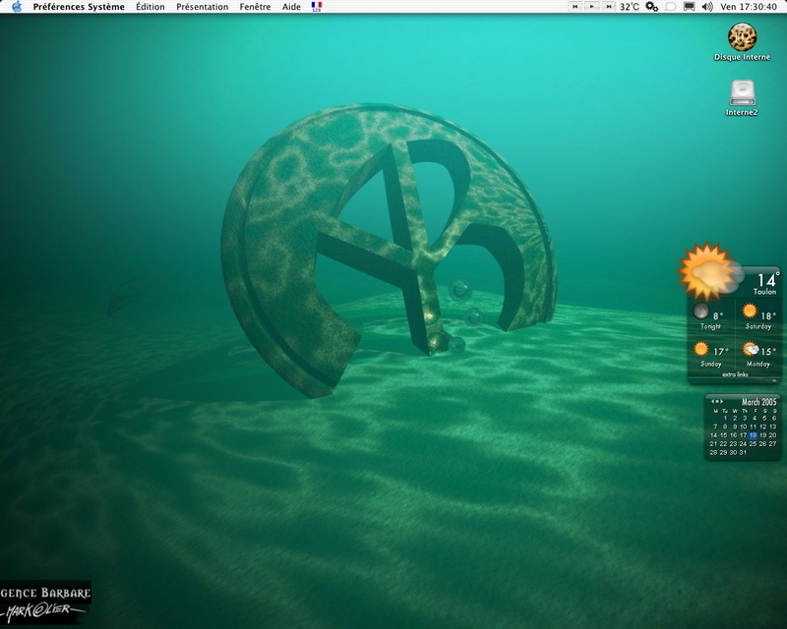Image resolution: width=787 pixels, height=629 pixels.
Task: Open the extra links in weather widget
Action: 735,374
